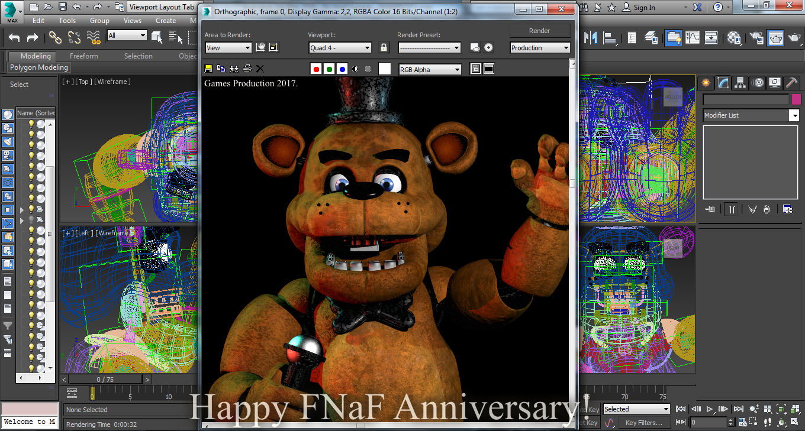Open the Area to Render dropdown
This screenshot has height=431, width=805.
[228, 48]
